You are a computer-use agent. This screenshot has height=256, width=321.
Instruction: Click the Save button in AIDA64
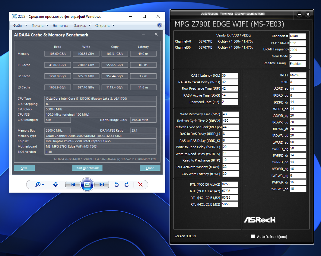click(x=24, y=168)
